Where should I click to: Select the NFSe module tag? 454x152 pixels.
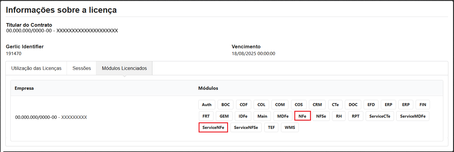pos(321,116)
